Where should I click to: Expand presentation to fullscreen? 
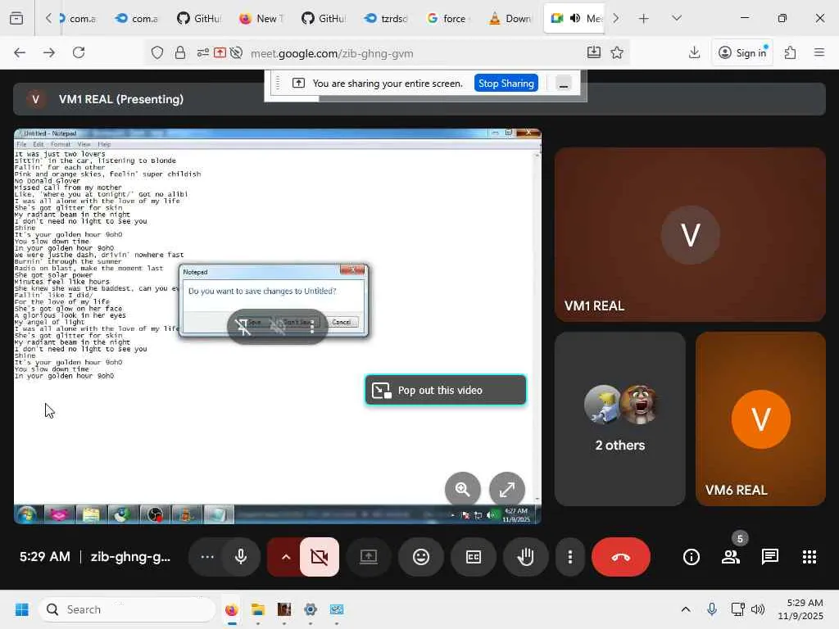click(506, 489)
